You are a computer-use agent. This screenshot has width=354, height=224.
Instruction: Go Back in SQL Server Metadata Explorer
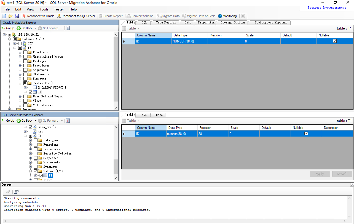tap(25, 121)
